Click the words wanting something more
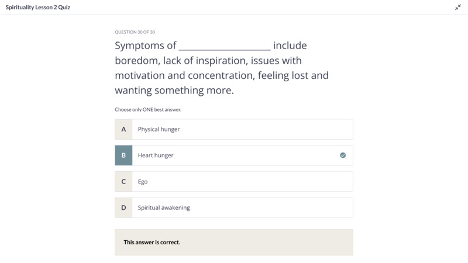Viewport: 468px width, 263px height. (x=174, y=91)
